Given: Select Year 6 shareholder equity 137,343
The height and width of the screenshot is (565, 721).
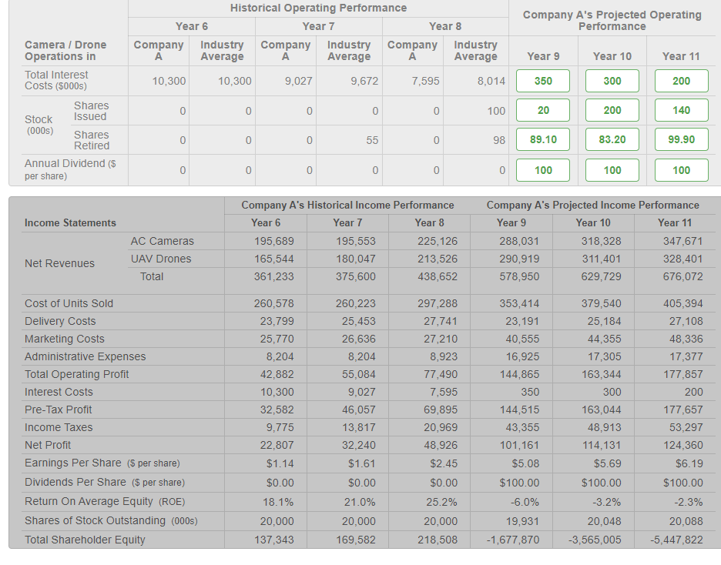Looking at the screenshot, I should pyautogui.click(x=273, y=540).
